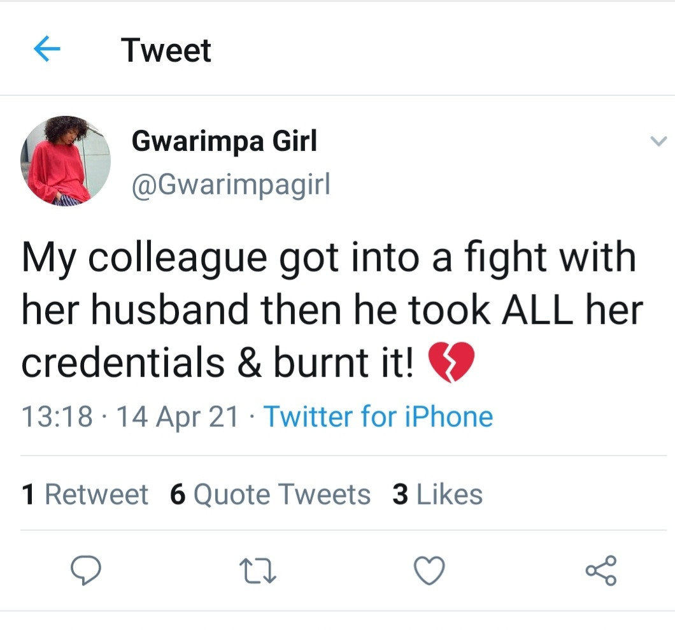675x630 pixels.
Task: Like the tweet with heart outline icon
Action: point(429,569)
